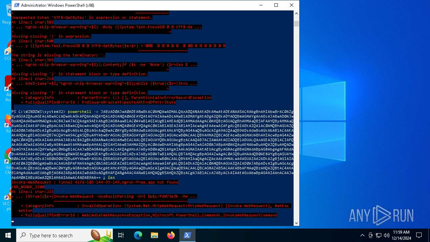Click the 'At line:1 char:608' text
Image resolution: width=430 pixels, height=242 pixels.
pos(33,41)
